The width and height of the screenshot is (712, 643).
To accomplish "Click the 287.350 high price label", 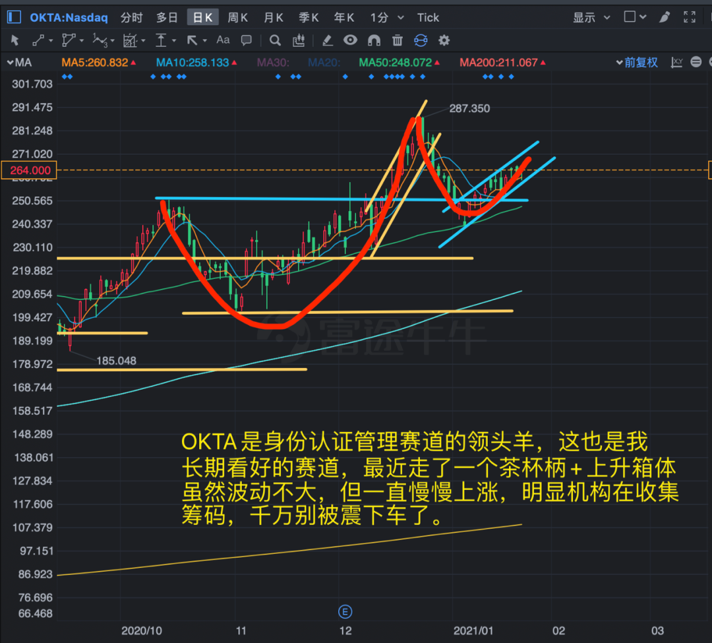I will click(469, 109).
